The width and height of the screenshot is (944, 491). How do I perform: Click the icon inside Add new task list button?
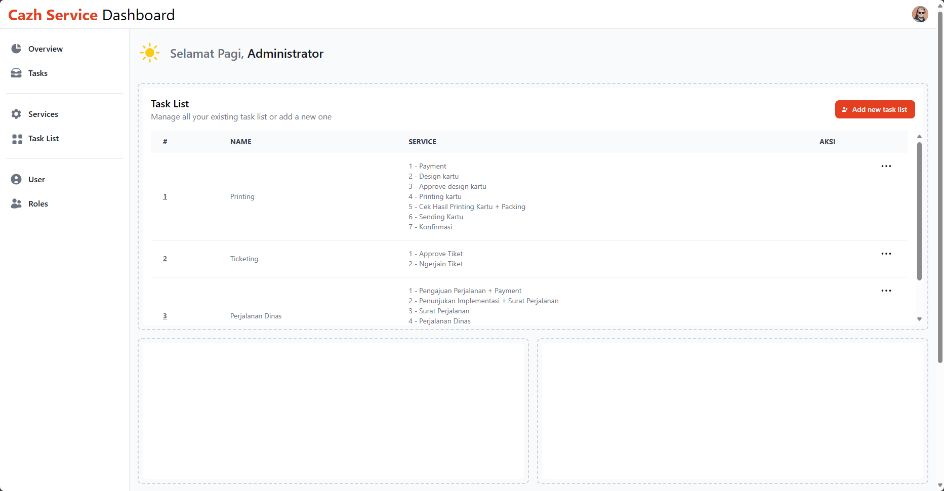845,109
